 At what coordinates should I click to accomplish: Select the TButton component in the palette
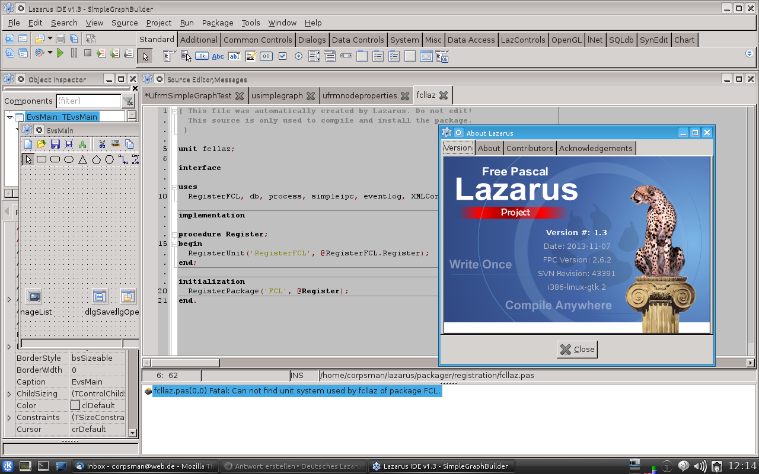pyautogui.click(x=202, y=56)
